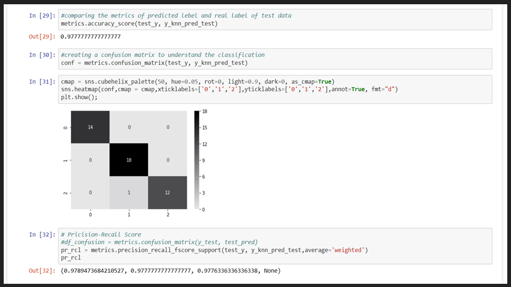Click the 'creating a confusion matrix' comment
511x287 pixels.
click(x=163, y=55)
